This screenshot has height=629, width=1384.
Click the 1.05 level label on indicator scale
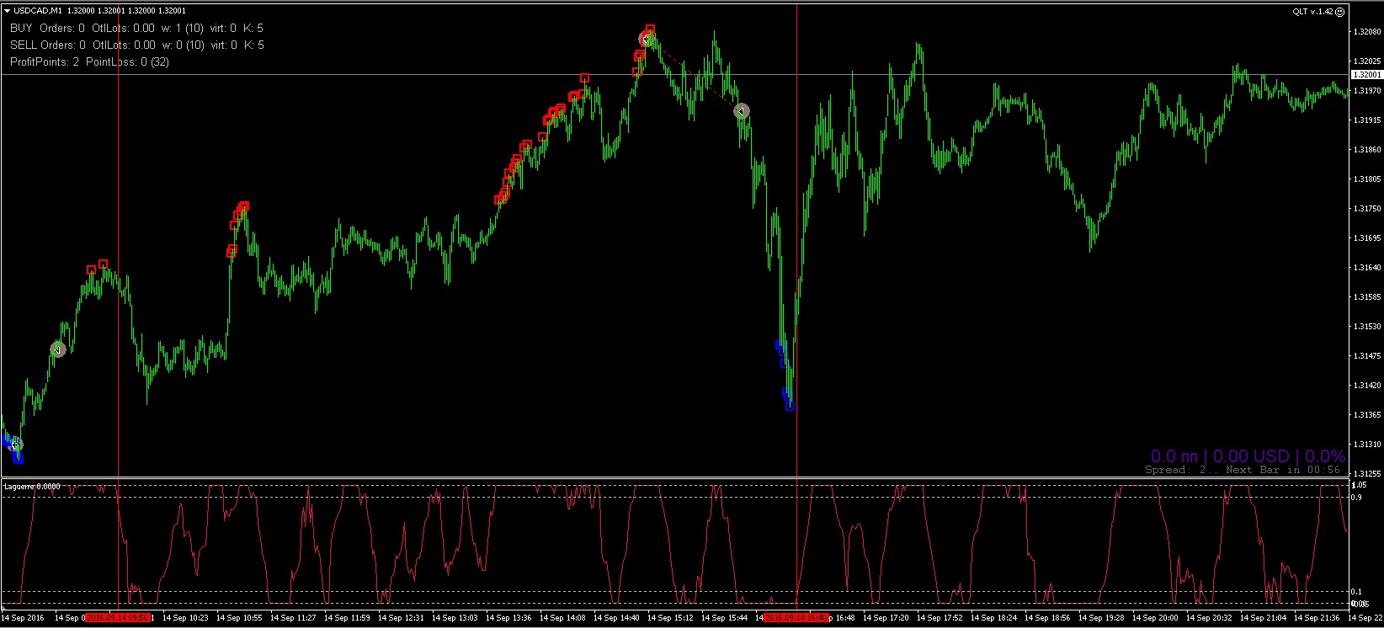pyautogui.click(x=1359, y=485)
